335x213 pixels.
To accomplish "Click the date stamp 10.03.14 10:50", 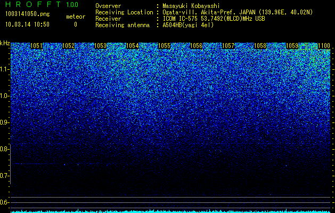I will pos(27,24).
